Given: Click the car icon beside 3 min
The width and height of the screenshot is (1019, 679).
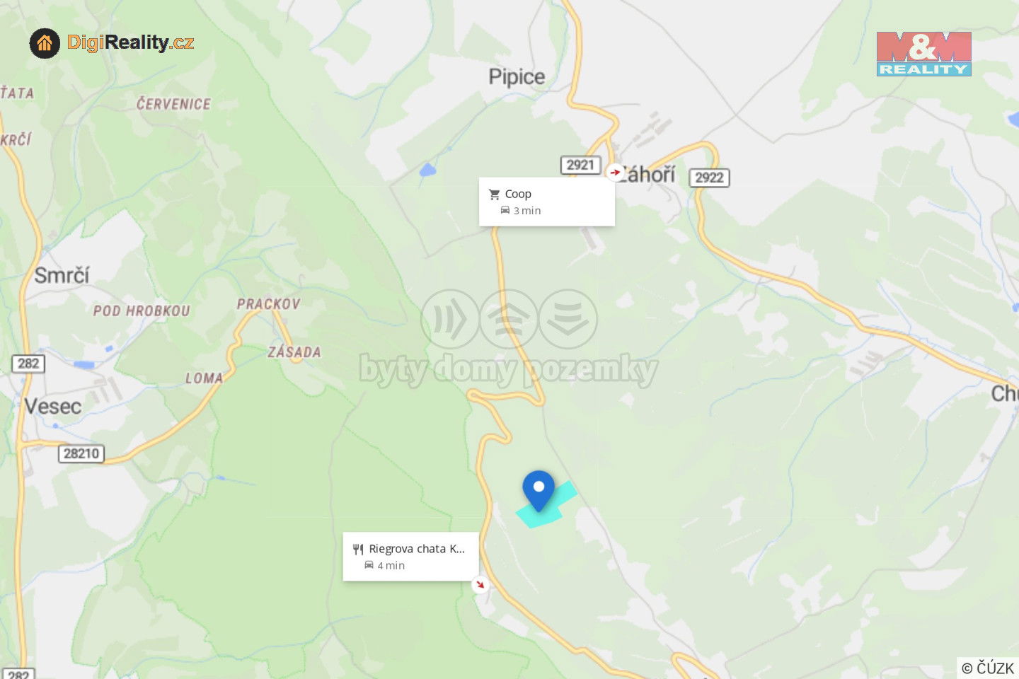Looking at the screenshot, I should click(x=505, y=211).
